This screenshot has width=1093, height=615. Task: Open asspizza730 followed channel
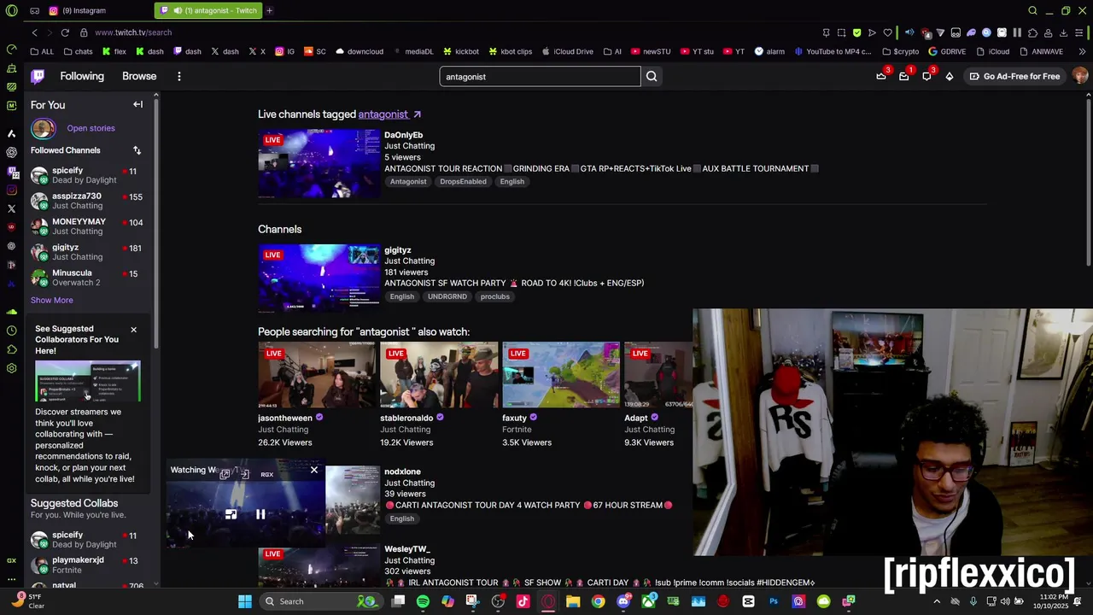pos(85,201)
